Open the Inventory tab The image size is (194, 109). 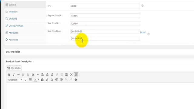[x=25, y=12]
